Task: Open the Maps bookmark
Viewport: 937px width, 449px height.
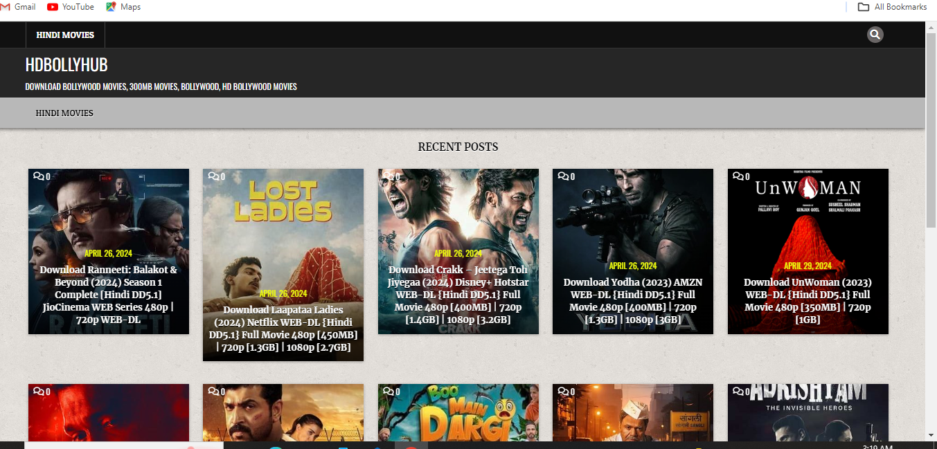Action: click(123, 7)
